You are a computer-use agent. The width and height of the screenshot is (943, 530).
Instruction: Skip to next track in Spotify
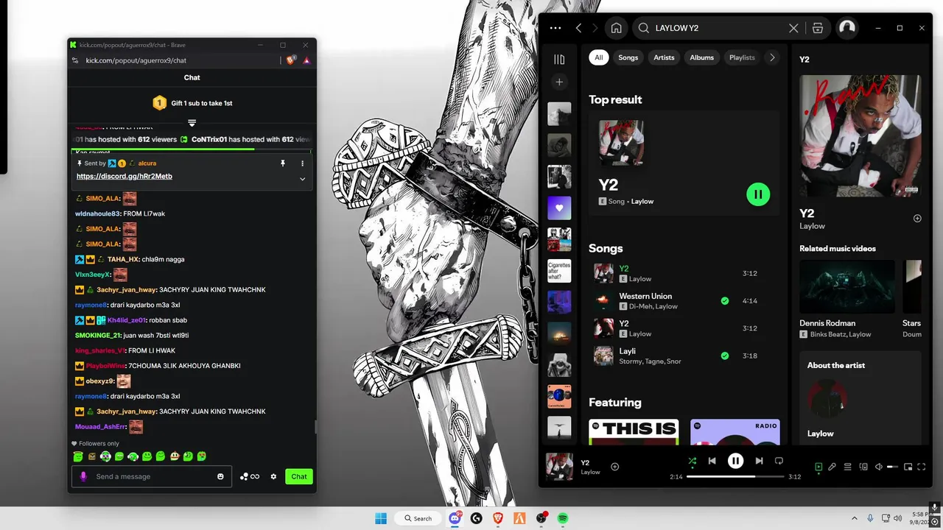coord(759,461)
